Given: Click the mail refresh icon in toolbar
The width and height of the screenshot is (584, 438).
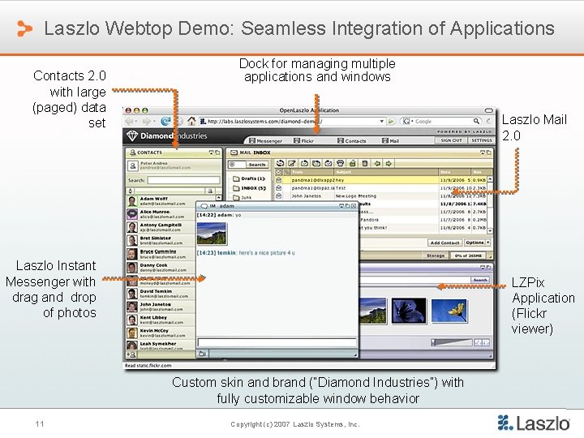Looking at the screenshot, I should pyautogui.click(x=280, y=163).
